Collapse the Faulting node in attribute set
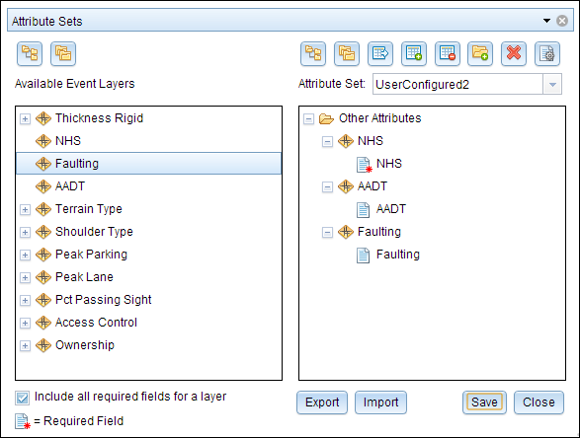The image size is (580, 438). pyautogui.click(x=327, y=232)
